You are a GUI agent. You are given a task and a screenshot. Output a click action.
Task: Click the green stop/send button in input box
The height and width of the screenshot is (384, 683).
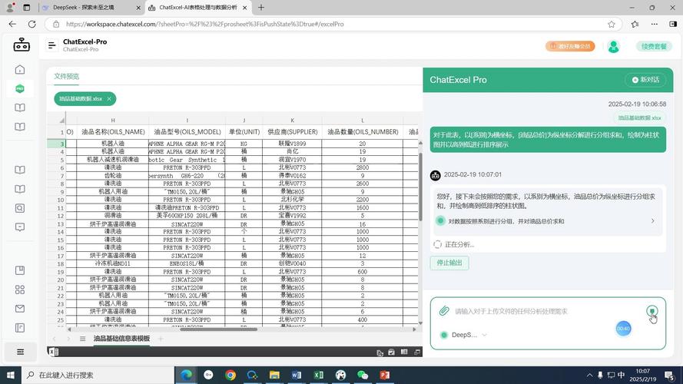(x=652, y=311)
